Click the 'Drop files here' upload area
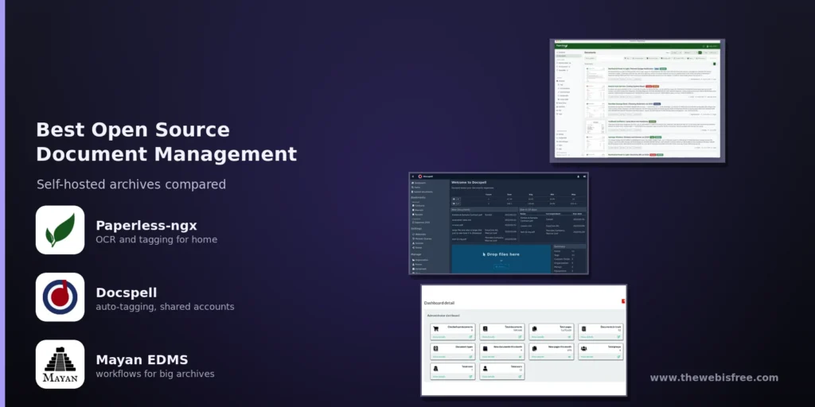815x407 pixels. [501, 258]
